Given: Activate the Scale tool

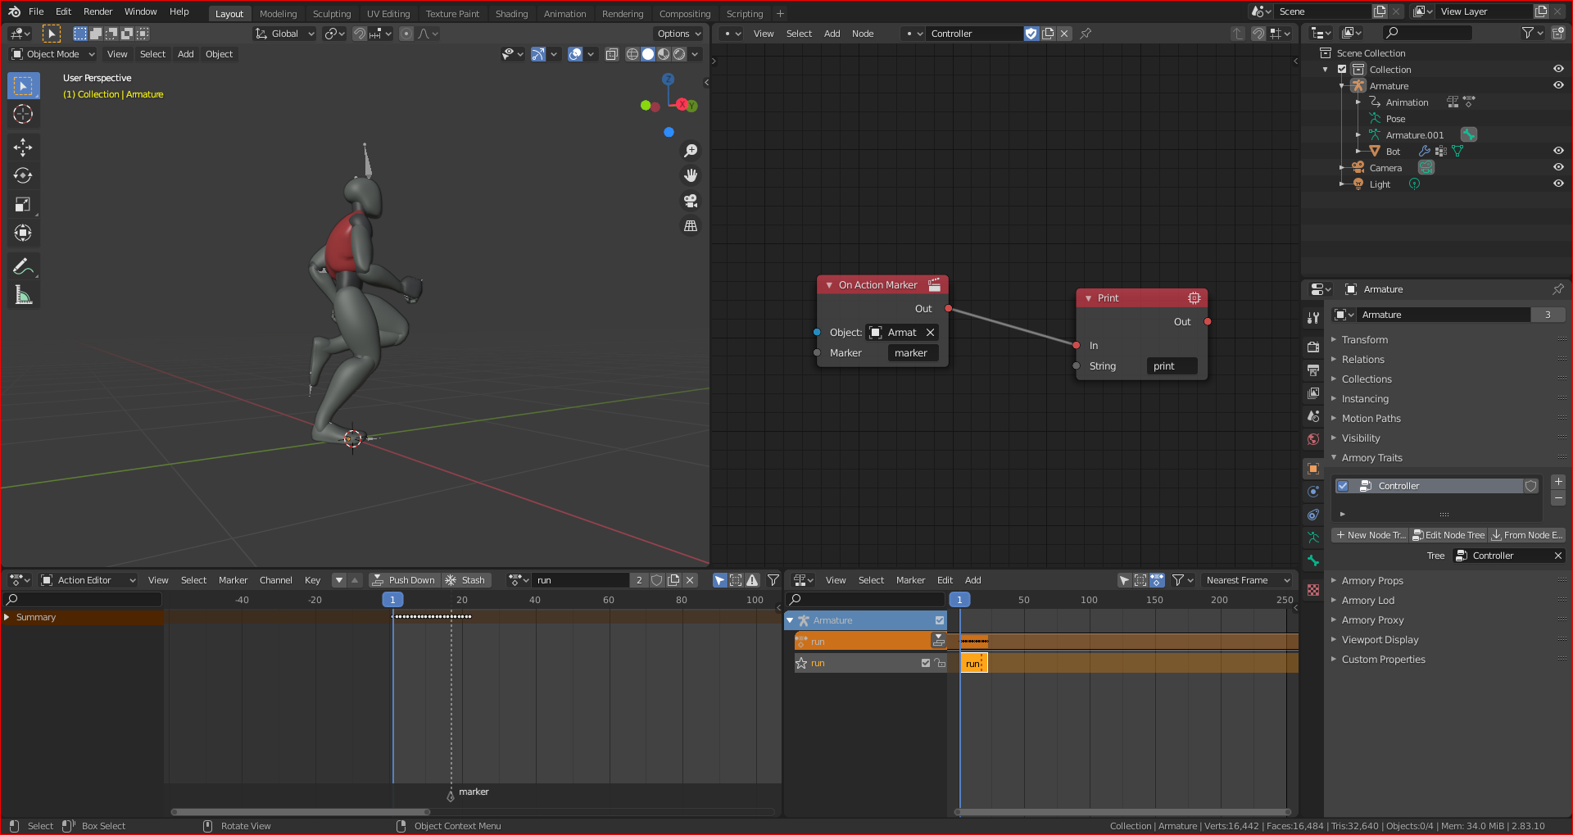Looking at the screenshot, I should pyautogui.click(x=23, y=204).
